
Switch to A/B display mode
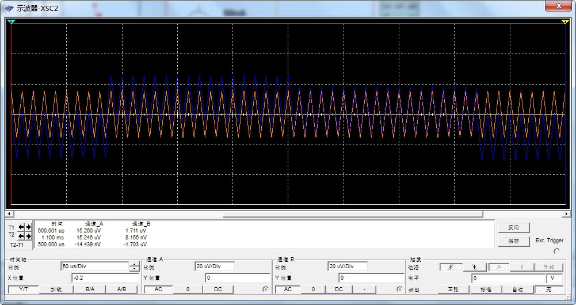pos(121,289)
